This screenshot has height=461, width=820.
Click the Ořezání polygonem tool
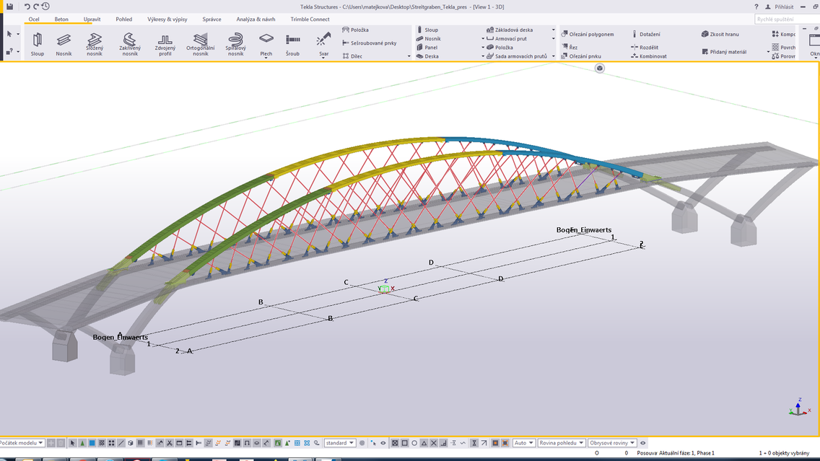coord(588,34)
